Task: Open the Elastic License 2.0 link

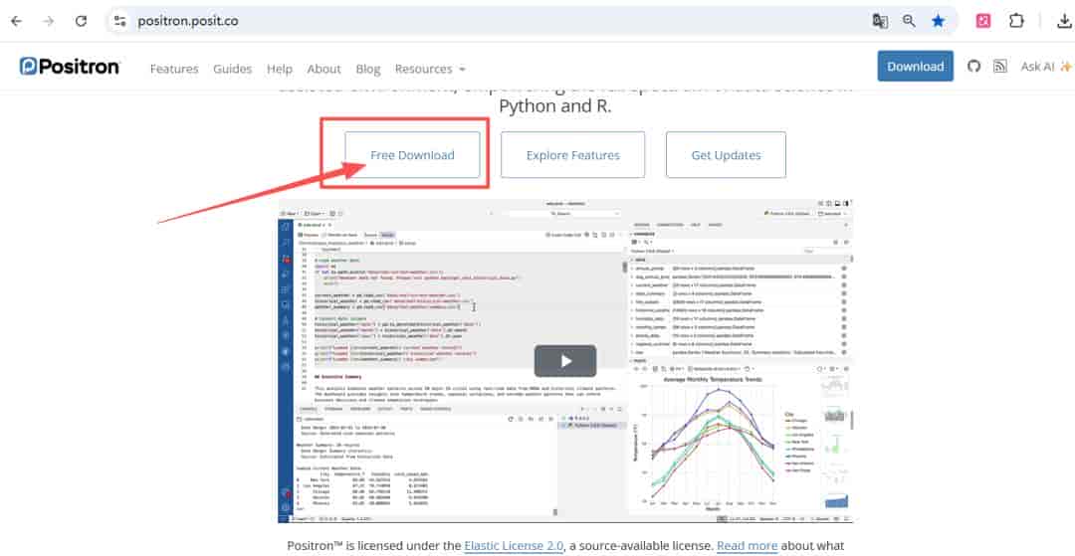Action: 514,546
